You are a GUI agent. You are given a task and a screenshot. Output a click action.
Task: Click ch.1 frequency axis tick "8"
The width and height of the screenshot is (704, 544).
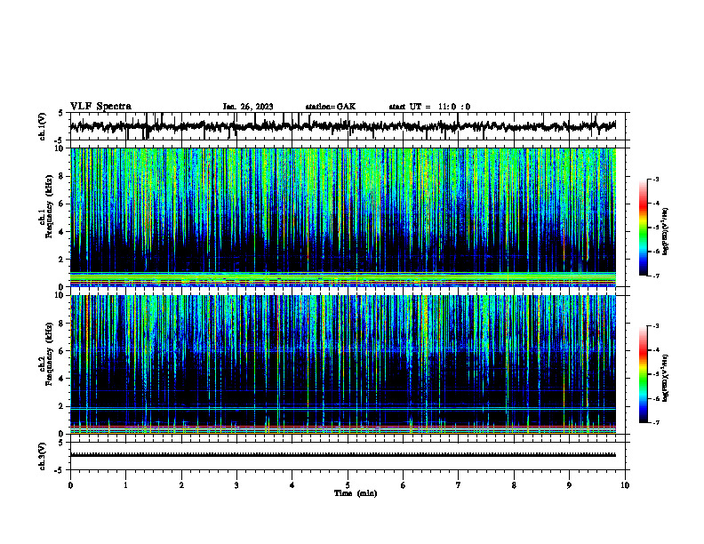pyautogui.click(x=61, y=176)
